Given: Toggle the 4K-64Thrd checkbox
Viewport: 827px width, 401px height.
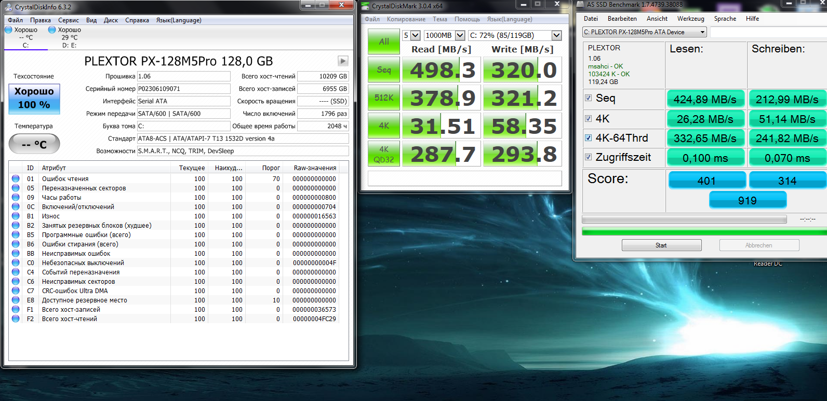Looking at the screenshot, I should pos(588,137).
